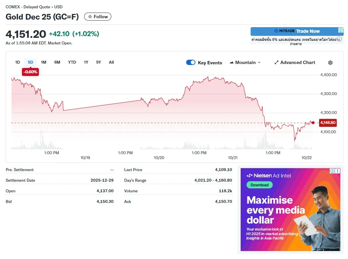Image resolution: width=348 pixels, height=259 pixels.
Task: Select the 1D time range
Action: pos(18,62)
